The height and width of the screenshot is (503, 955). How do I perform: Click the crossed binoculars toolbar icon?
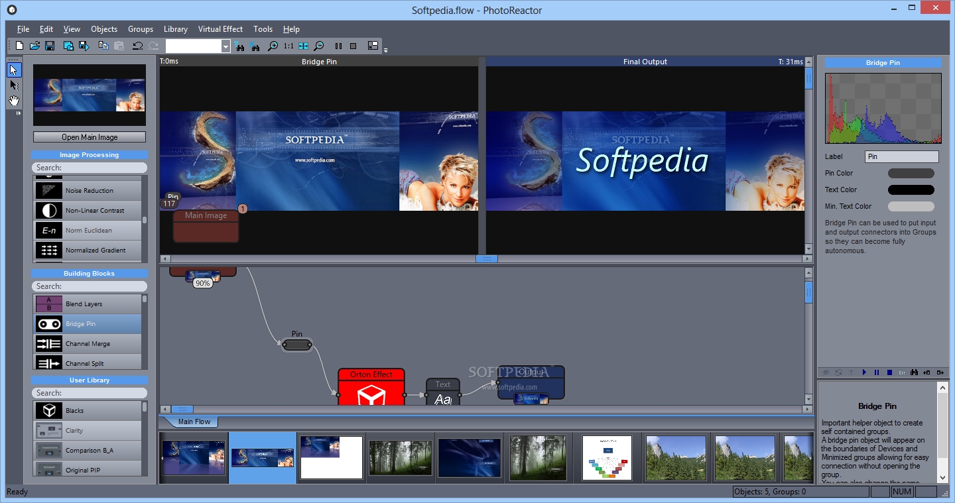(x=254, y=46)
